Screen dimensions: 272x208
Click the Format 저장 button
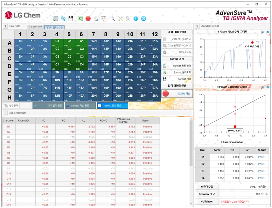tap(177, 79)
